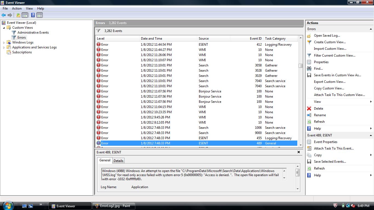Screen dimensions: 374x210
Task: Click the Up One Level folder icon
Action: (x=18, y=15)
